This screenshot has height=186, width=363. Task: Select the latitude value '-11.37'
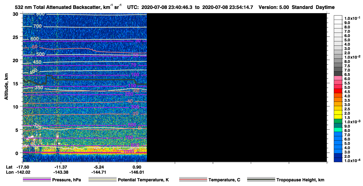tap(61, 167)
